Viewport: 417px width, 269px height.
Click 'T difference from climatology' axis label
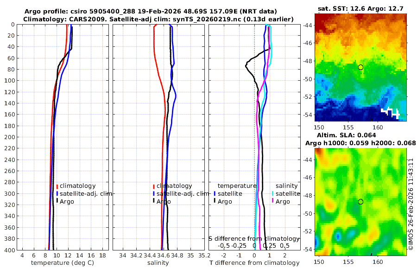[x=254, y=263]
